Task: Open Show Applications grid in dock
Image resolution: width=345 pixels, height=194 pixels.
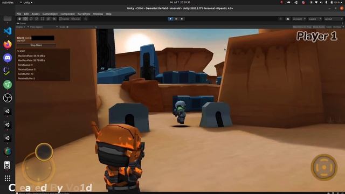Action: 8,178
